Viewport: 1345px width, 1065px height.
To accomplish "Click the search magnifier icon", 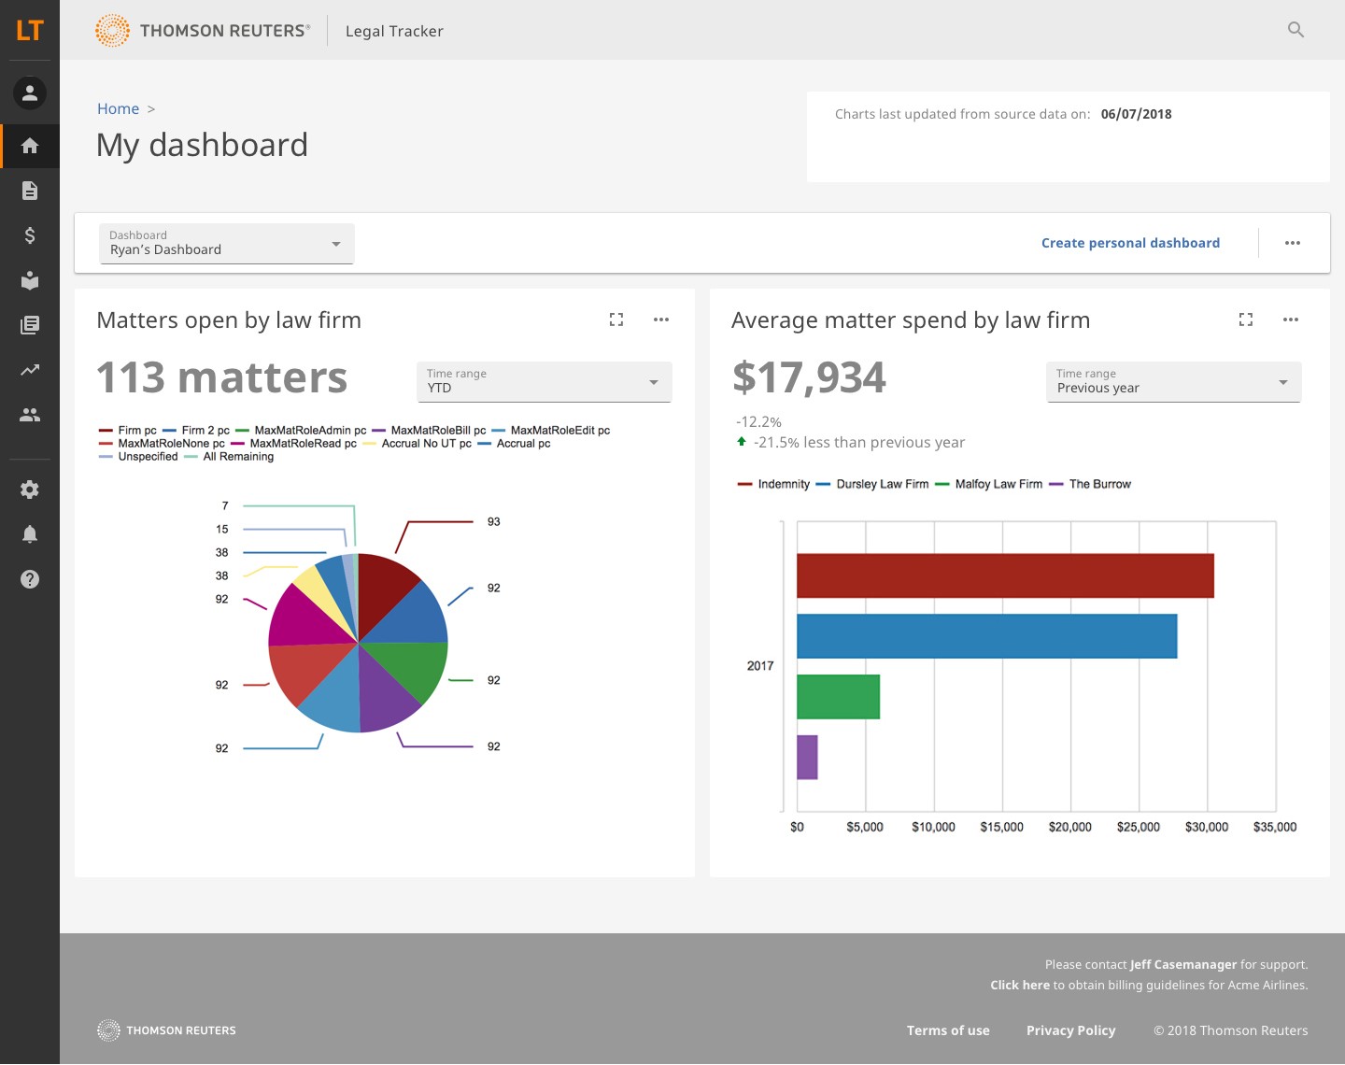I will (x=1295, y=30).
